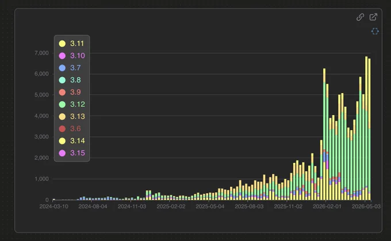391x241 pixels.
Task: Click the 4,000 y-axis label
Action: pyautogui.click(x=41, y=116)
